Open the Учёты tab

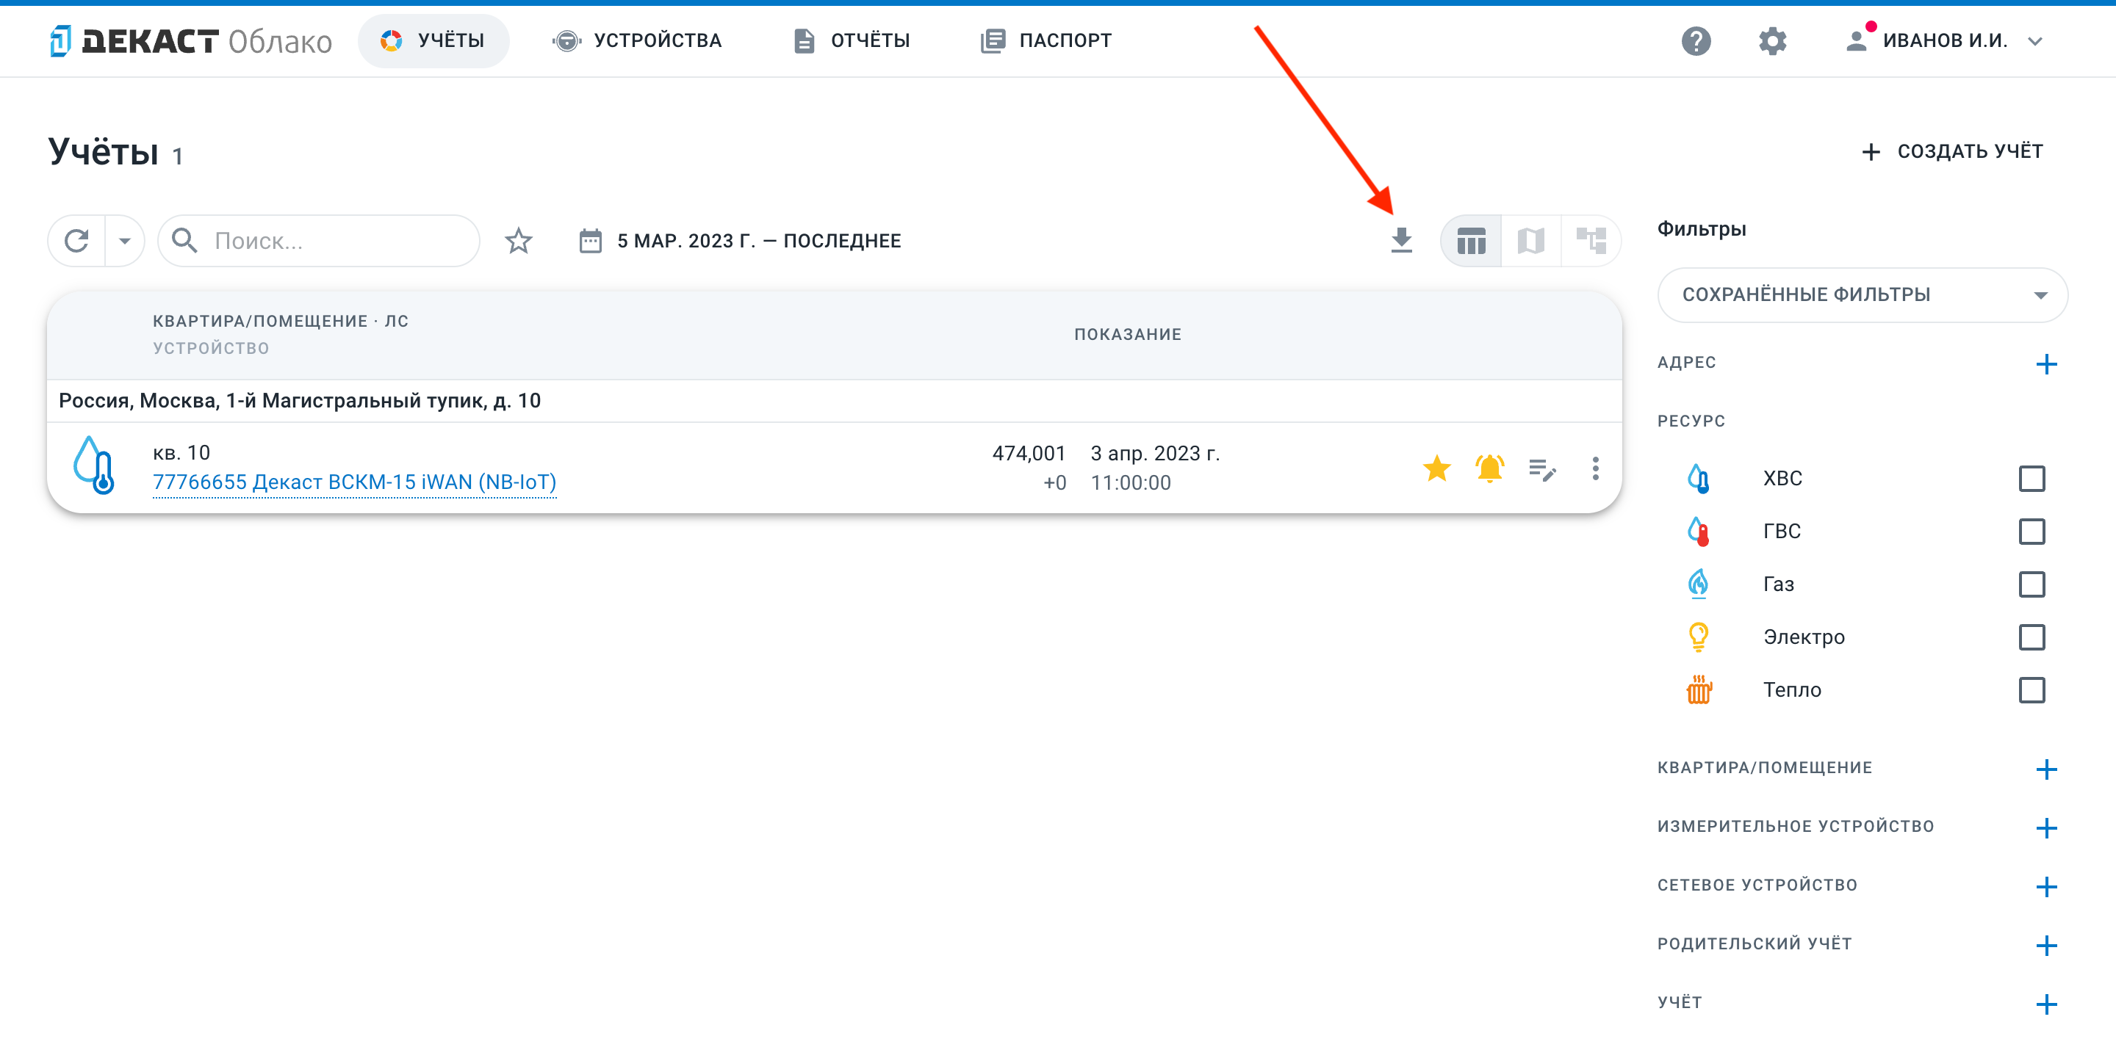click(x=433, y=40)
